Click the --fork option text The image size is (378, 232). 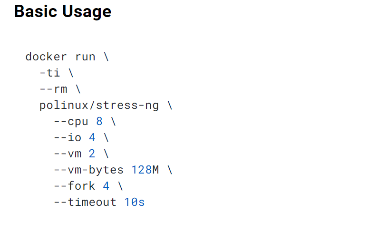coord(75,186)
